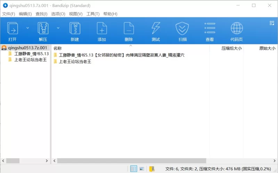Screen dimensions: 278x173
Task: Click the Test (测试) lightning icon
Action: pos(156,28)
